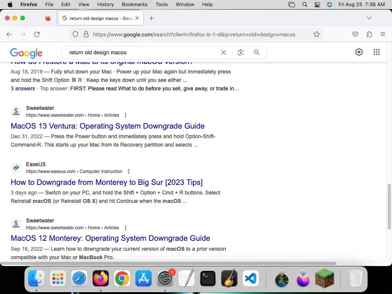The image size is (392, 294).
Task: Open the App Store in dock
Action: (144, 278)
